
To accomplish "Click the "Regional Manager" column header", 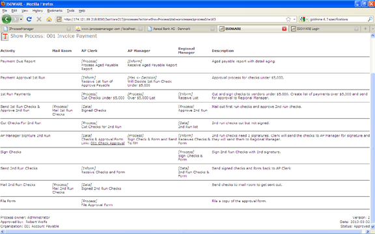I will (x=187, y=51).
